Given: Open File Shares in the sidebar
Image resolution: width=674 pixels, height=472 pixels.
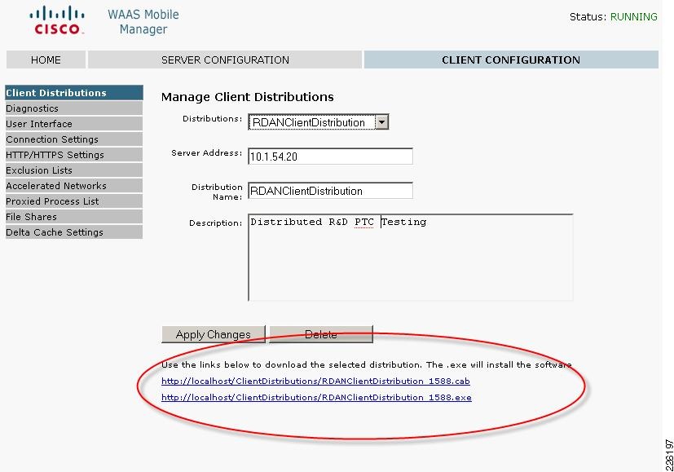Looking at the screenshot, I should [74, 217].
